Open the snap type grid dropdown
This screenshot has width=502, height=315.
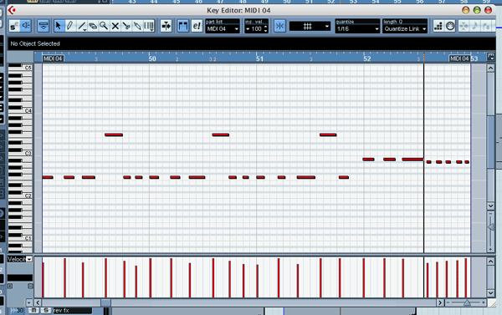pos(310,26)
